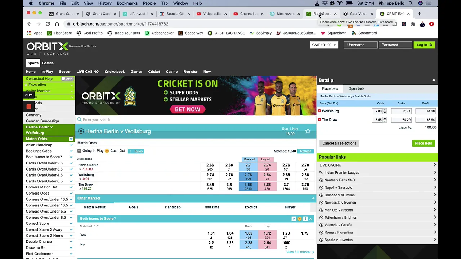This screenshot has height=259, width=461.
Task: Click the Wi-Fi status icon
Action: 339,3
